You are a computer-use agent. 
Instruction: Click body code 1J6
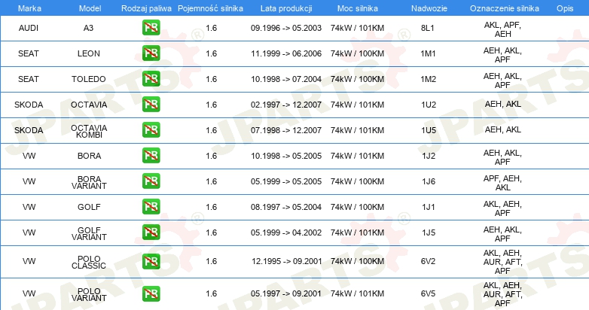click(429, 181)
